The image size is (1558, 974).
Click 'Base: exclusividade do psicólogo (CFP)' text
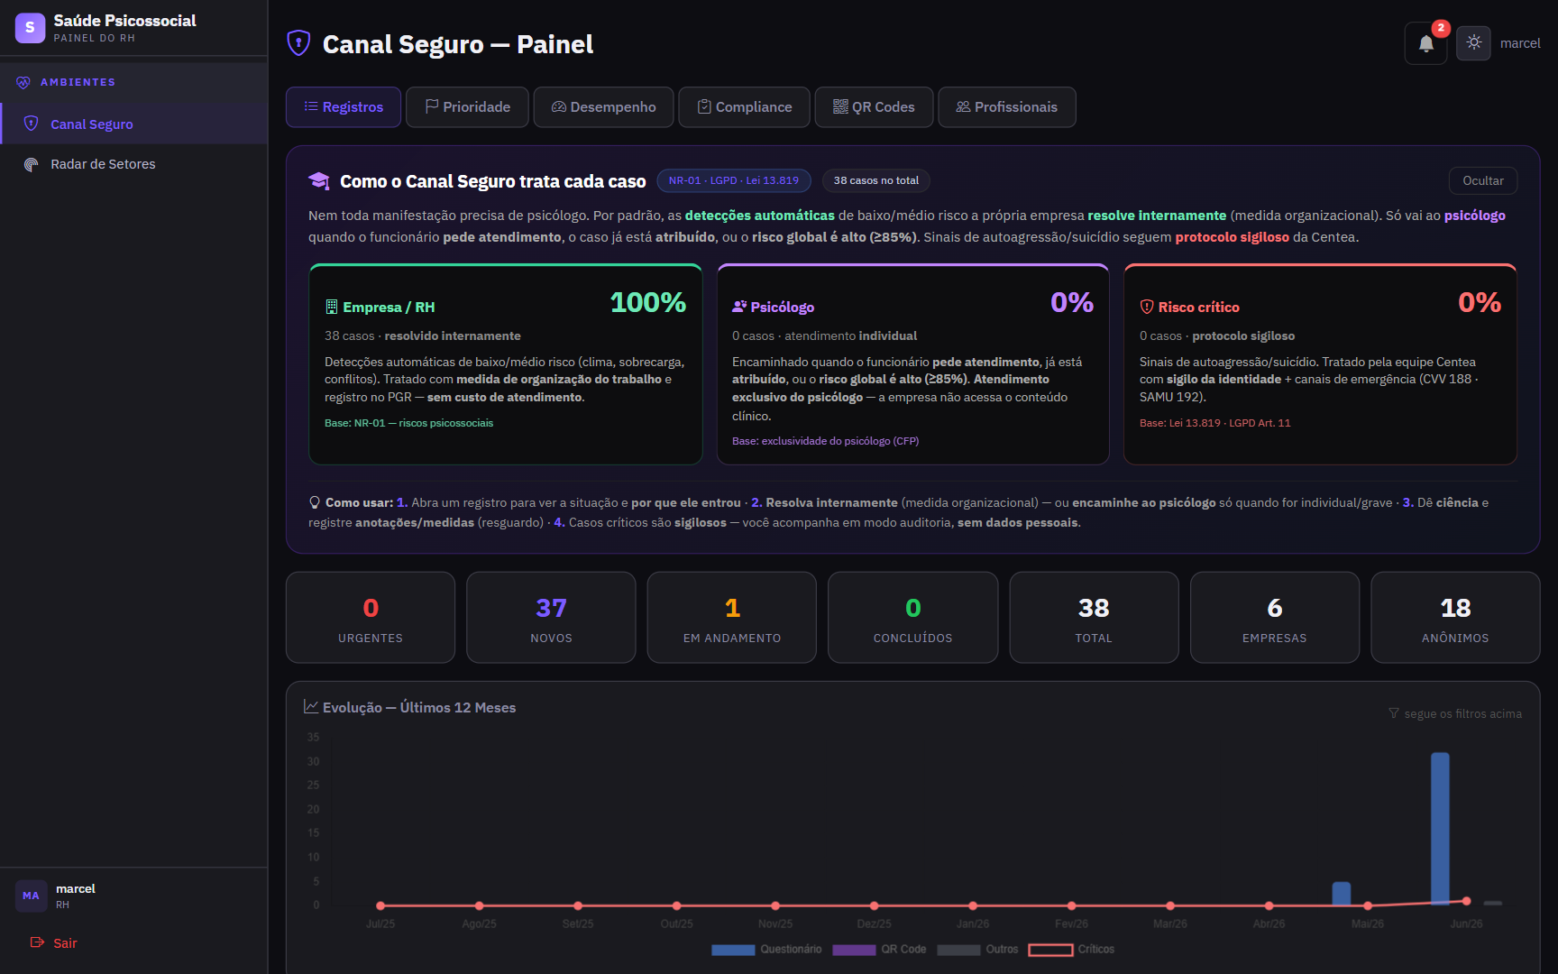click(x=825, y=441)
